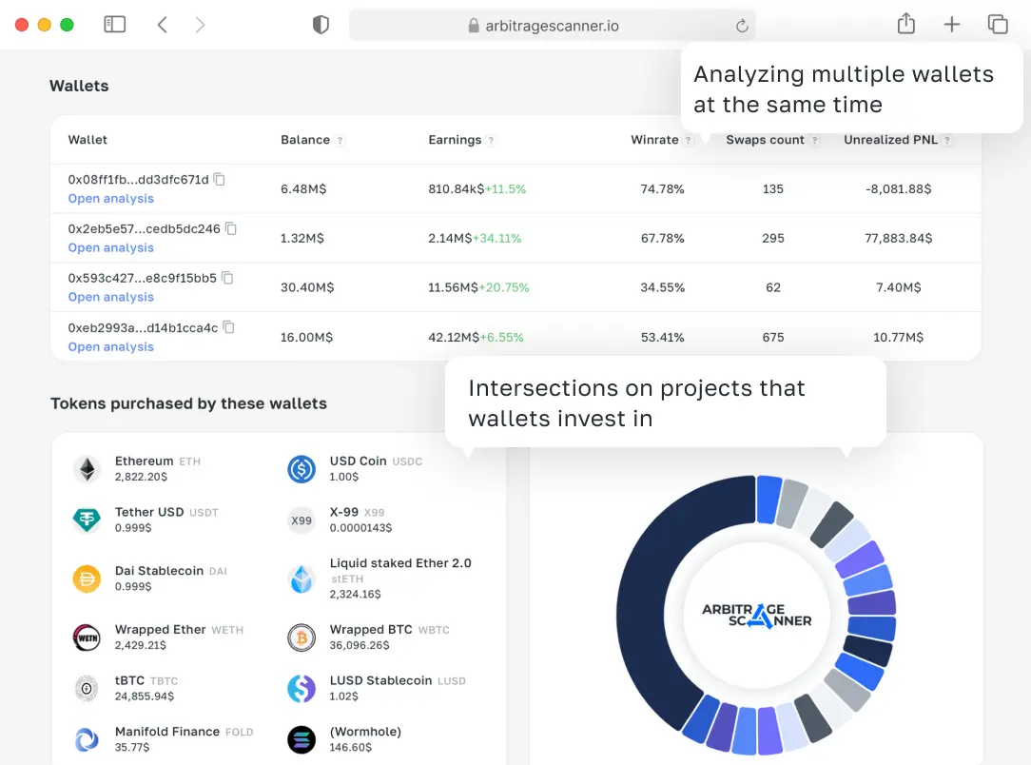Click the Balance column help icon

[x=340, y=141]
